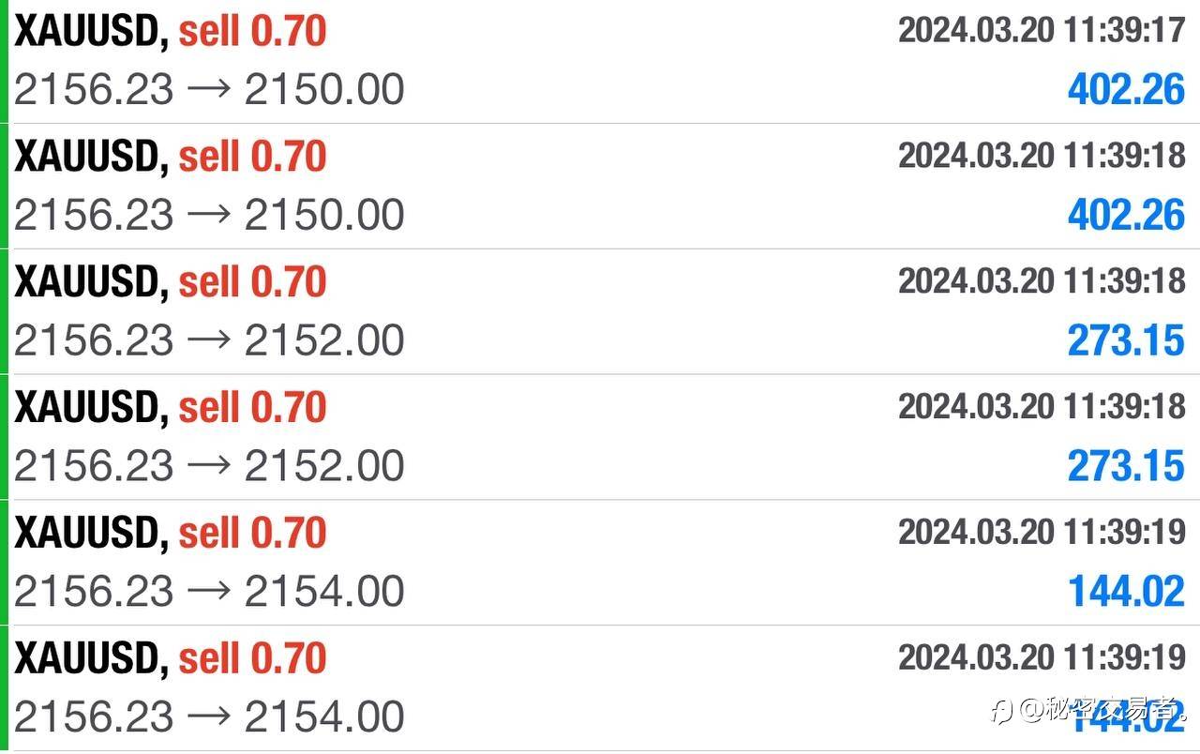Tap "sell 0.70" in the top trade
This screenshot has width=1200, height=754.
(252, 32)
